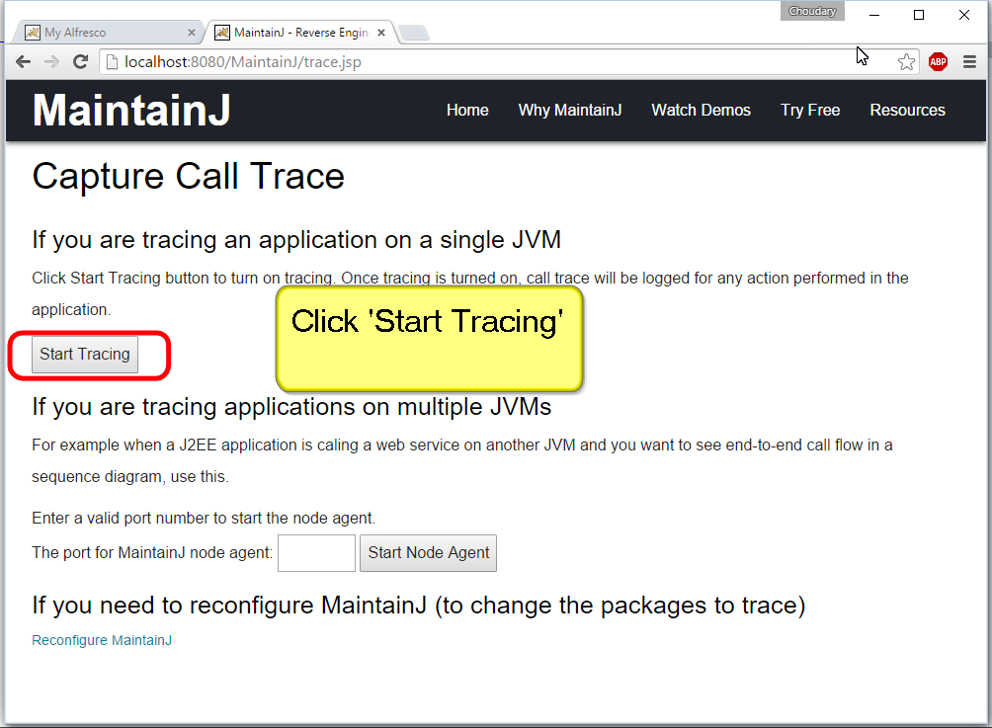Click the Start Tracing button

click(x=85, y=355)
